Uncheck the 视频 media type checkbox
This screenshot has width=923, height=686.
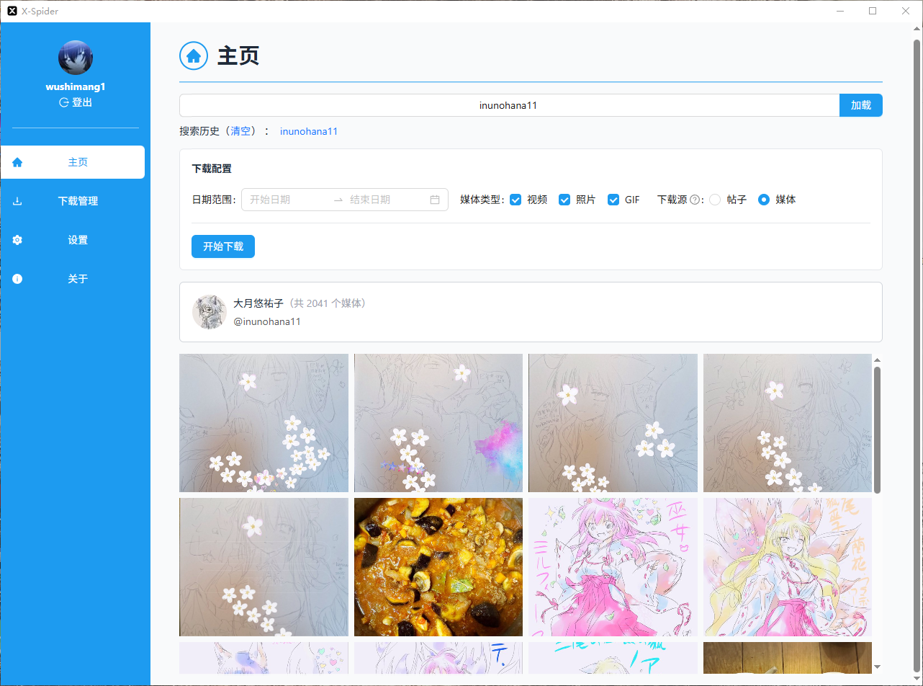click(x=515, y=200)
